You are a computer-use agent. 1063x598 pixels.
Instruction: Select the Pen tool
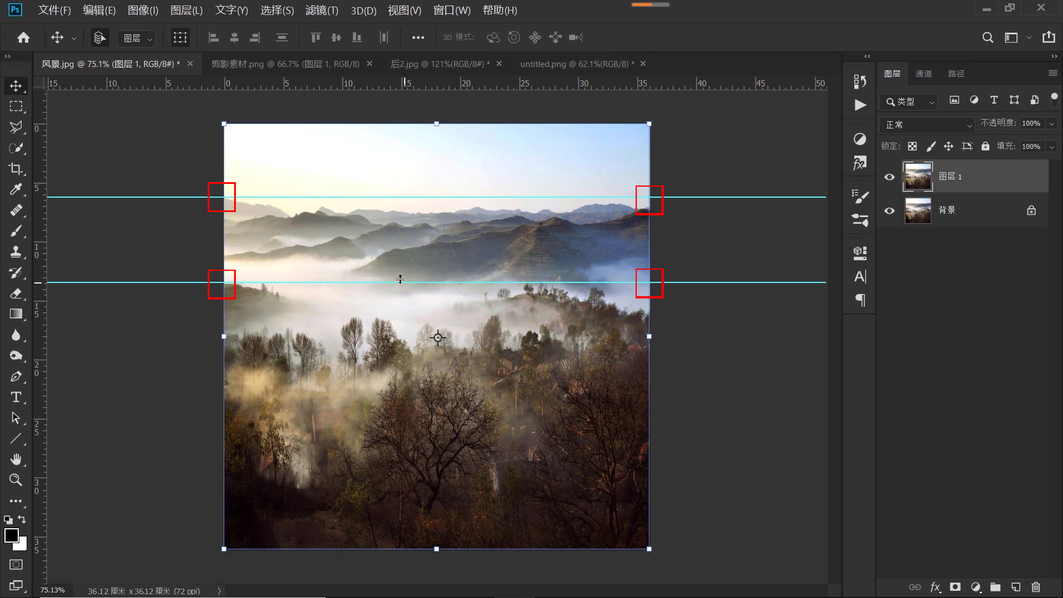(x=16, y=377)
